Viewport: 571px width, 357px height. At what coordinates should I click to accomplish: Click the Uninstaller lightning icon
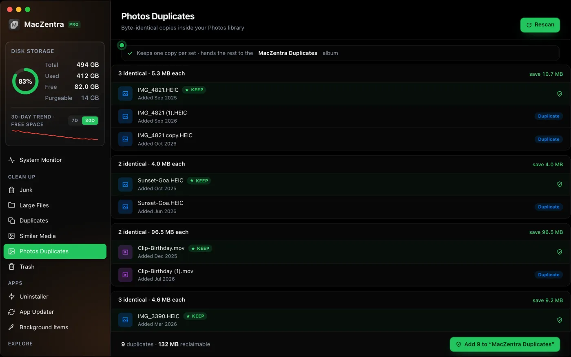(x=11, y=297)
